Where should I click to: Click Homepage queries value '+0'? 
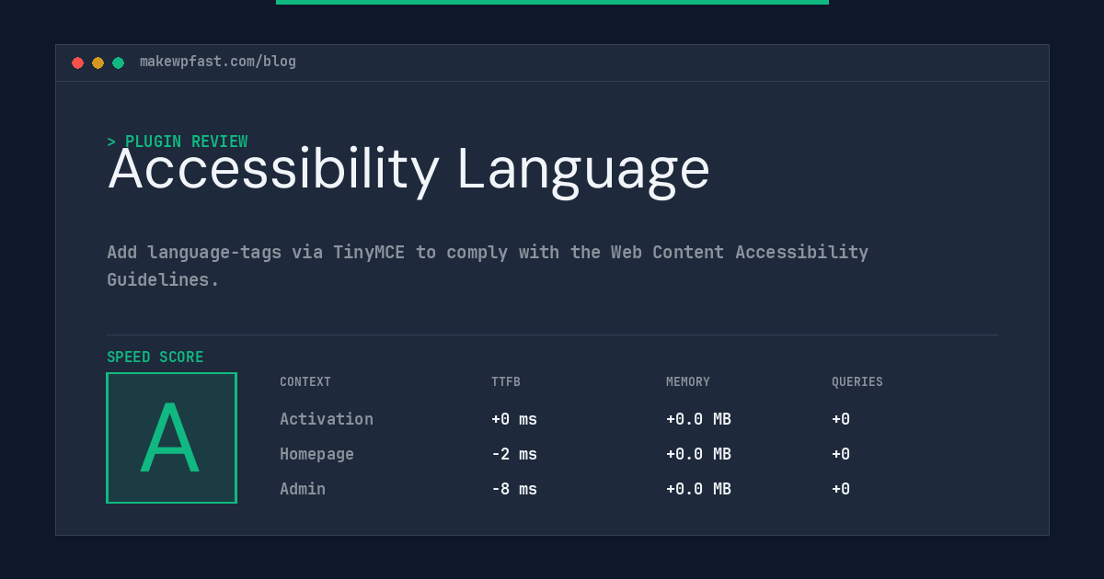(841, 454)
